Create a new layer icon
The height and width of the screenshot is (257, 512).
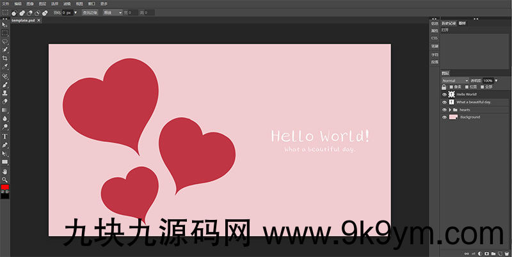coord(500,253)
